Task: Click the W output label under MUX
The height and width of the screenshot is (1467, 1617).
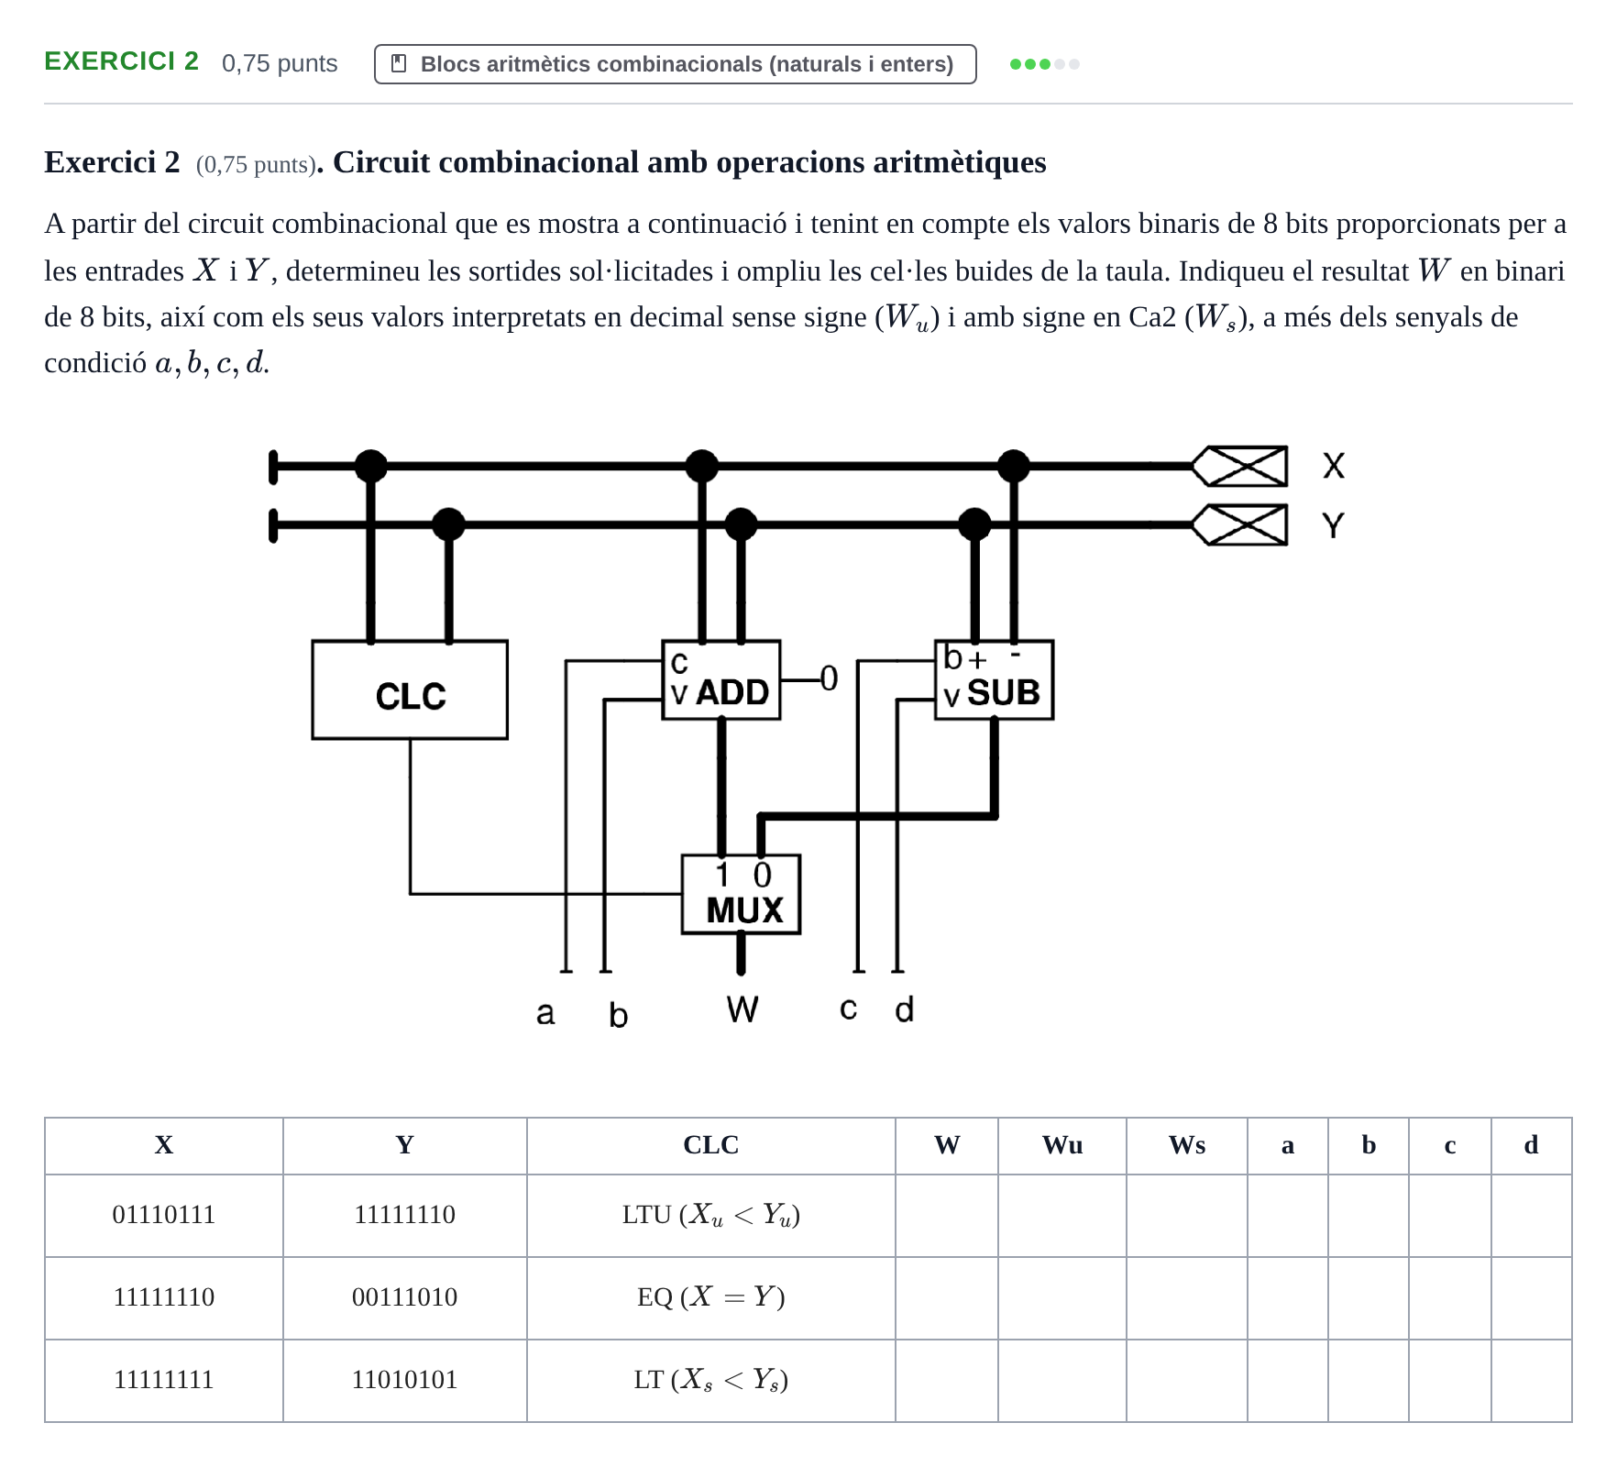Action: (742, 1009)
